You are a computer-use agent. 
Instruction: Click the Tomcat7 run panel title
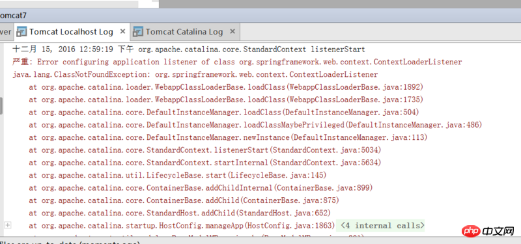[x=13, y=16]
